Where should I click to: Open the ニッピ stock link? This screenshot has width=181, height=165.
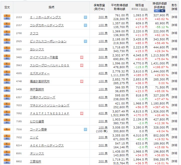click(34, 137)
